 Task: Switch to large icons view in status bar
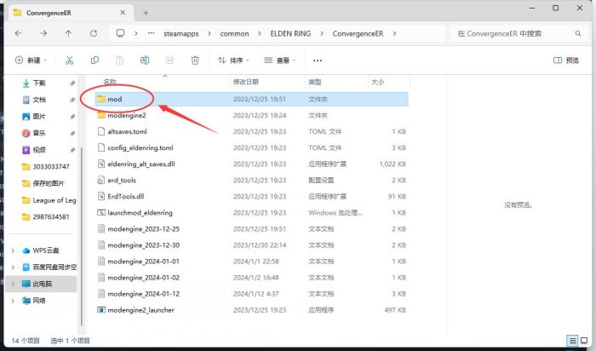[584, 341]
